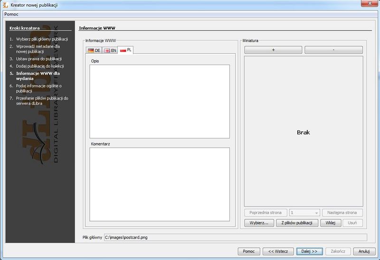Select the PL language tab
Image resolution: width=380 pixels, height=260 pixels.
126,50
